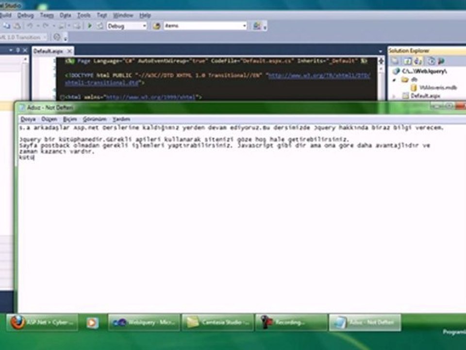The height and width of the screenshot is (350, 466).
Task: Click the Refresh icon in Solution Explorer toolbar
Action: coord(408,61)
